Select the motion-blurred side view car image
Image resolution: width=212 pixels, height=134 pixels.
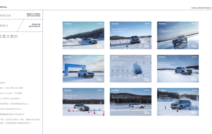pyautogui.click(x=131, y=102)
